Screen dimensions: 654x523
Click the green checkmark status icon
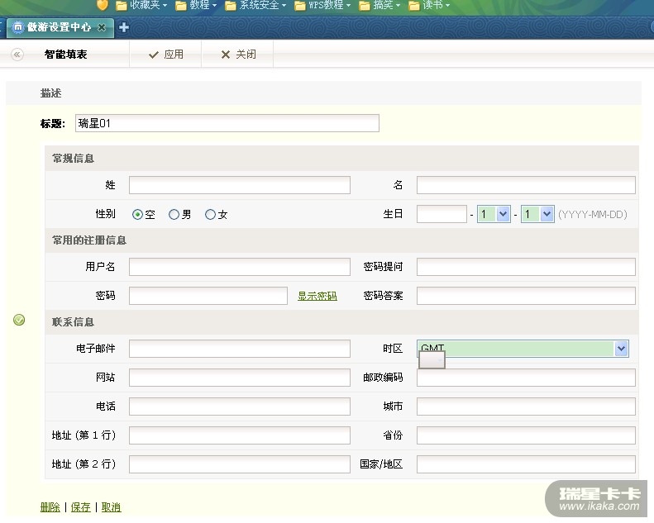click(19, 320)
